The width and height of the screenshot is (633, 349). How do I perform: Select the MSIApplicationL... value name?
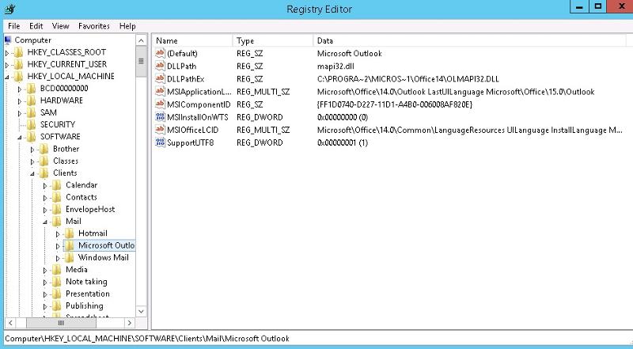199,92
